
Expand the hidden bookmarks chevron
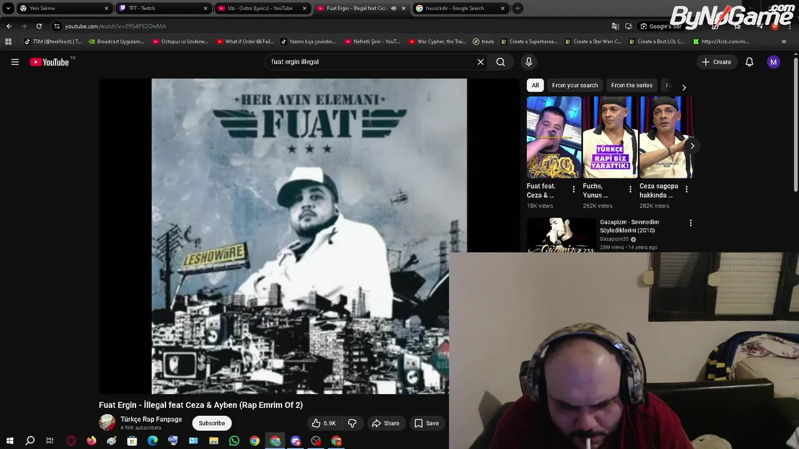coord(783,42)
